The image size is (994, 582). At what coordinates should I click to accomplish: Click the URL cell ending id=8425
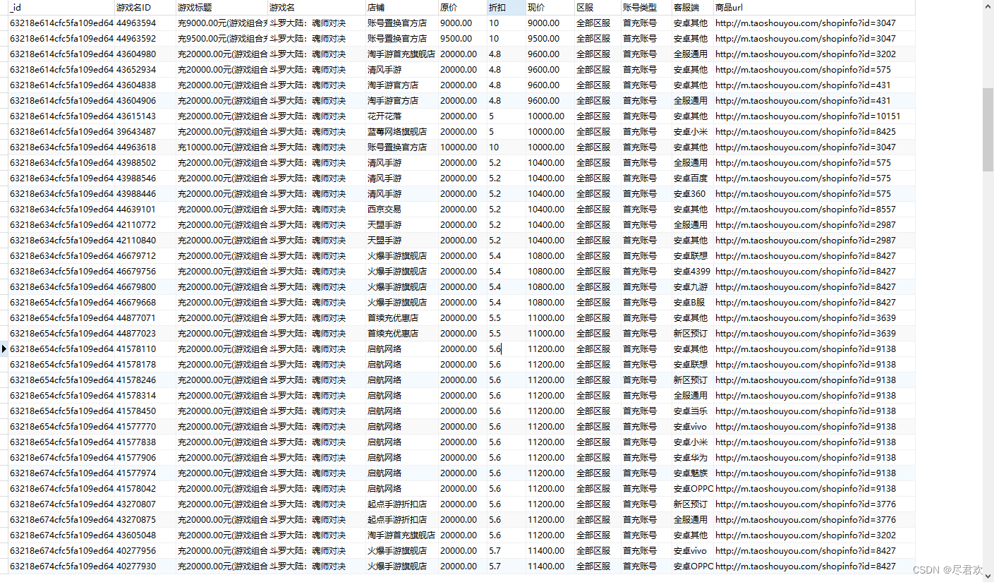click(x=814, y=132)
